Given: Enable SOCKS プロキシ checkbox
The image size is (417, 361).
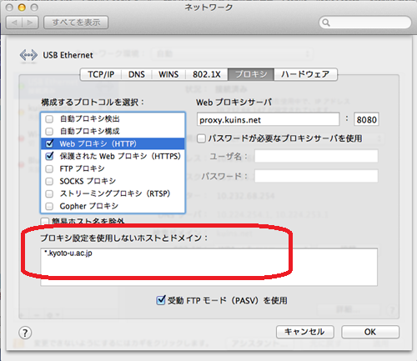Looking at the screenshot, I should coord(49,181).
